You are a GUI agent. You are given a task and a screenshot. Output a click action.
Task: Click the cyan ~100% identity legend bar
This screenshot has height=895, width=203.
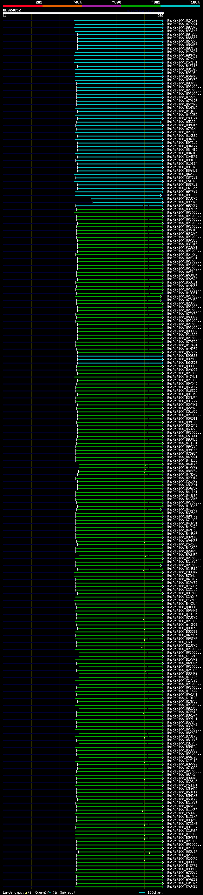(180, 6)
